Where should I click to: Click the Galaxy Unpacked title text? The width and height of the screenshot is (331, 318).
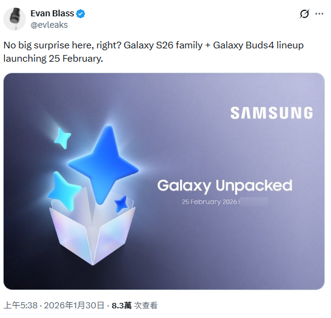(x=225, y=186)
